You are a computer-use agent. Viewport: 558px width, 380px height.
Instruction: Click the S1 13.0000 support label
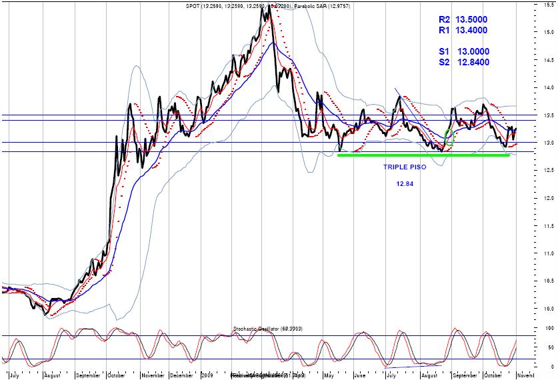(463, 51)
